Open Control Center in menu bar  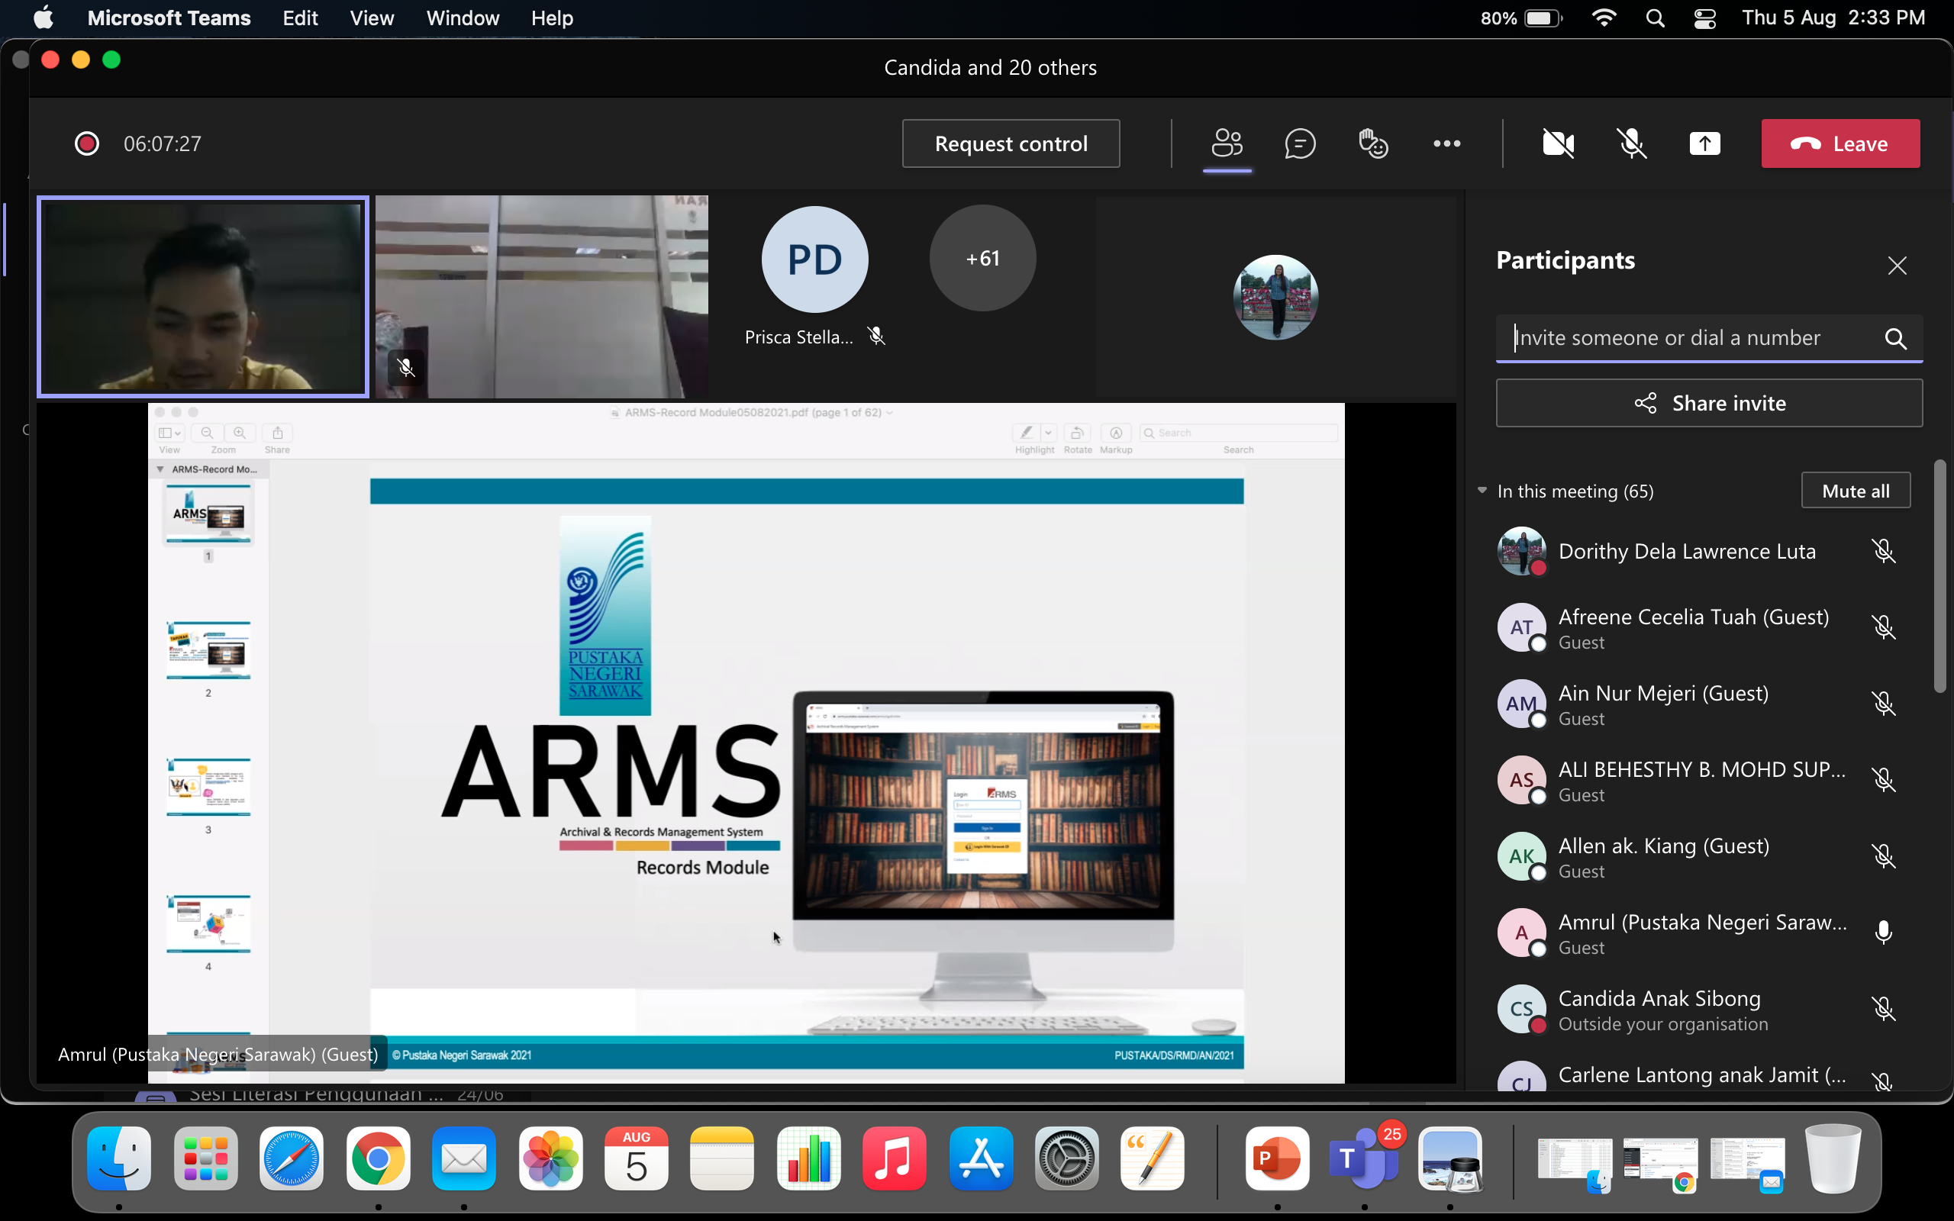point(1704,18)
